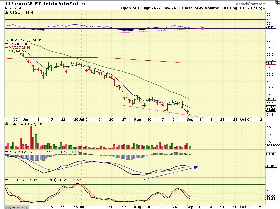Click the EMA(8) 25.03 legend entry
Screen dimensions: 280x209
[x=15, y=44]
